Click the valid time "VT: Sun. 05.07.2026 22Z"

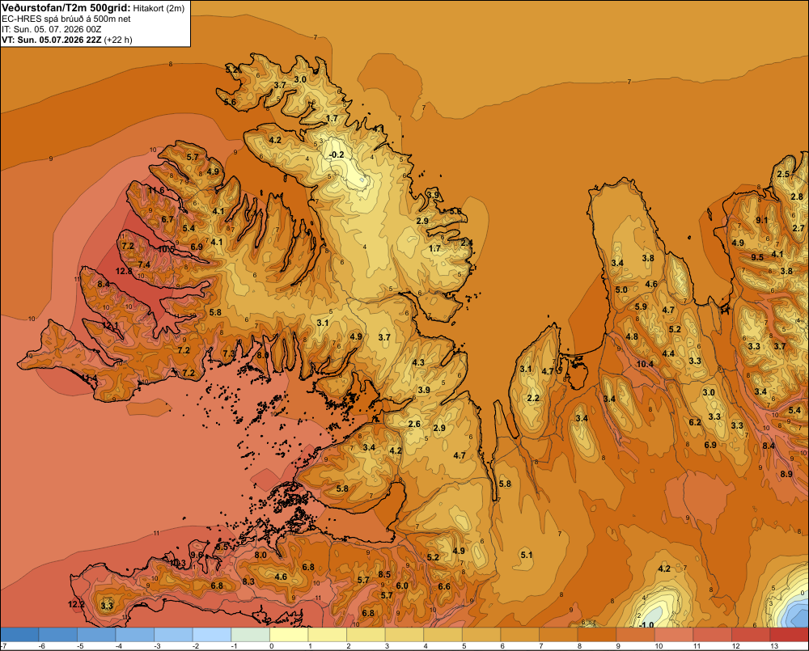(x=52, y=40)
